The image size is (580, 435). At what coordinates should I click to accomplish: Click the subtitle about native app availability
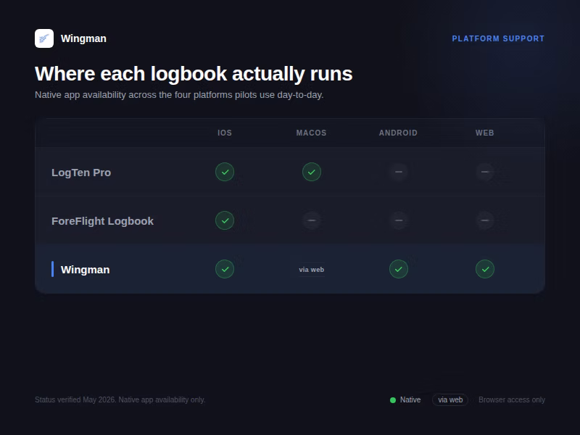click(x=179, y=95)
